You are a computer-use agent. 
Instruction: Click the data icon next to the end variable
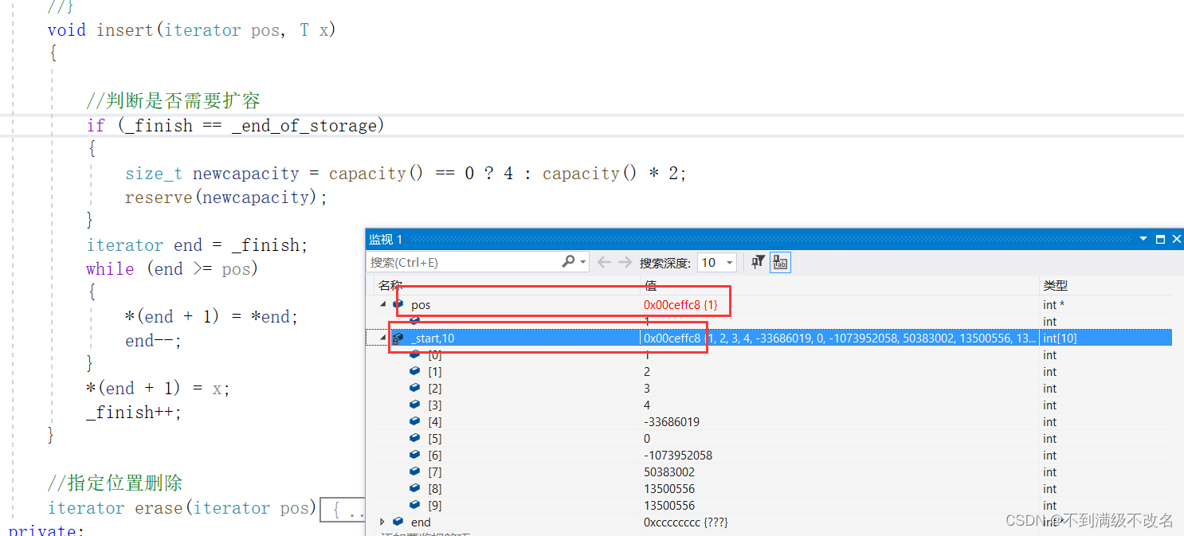coord(397,522)
